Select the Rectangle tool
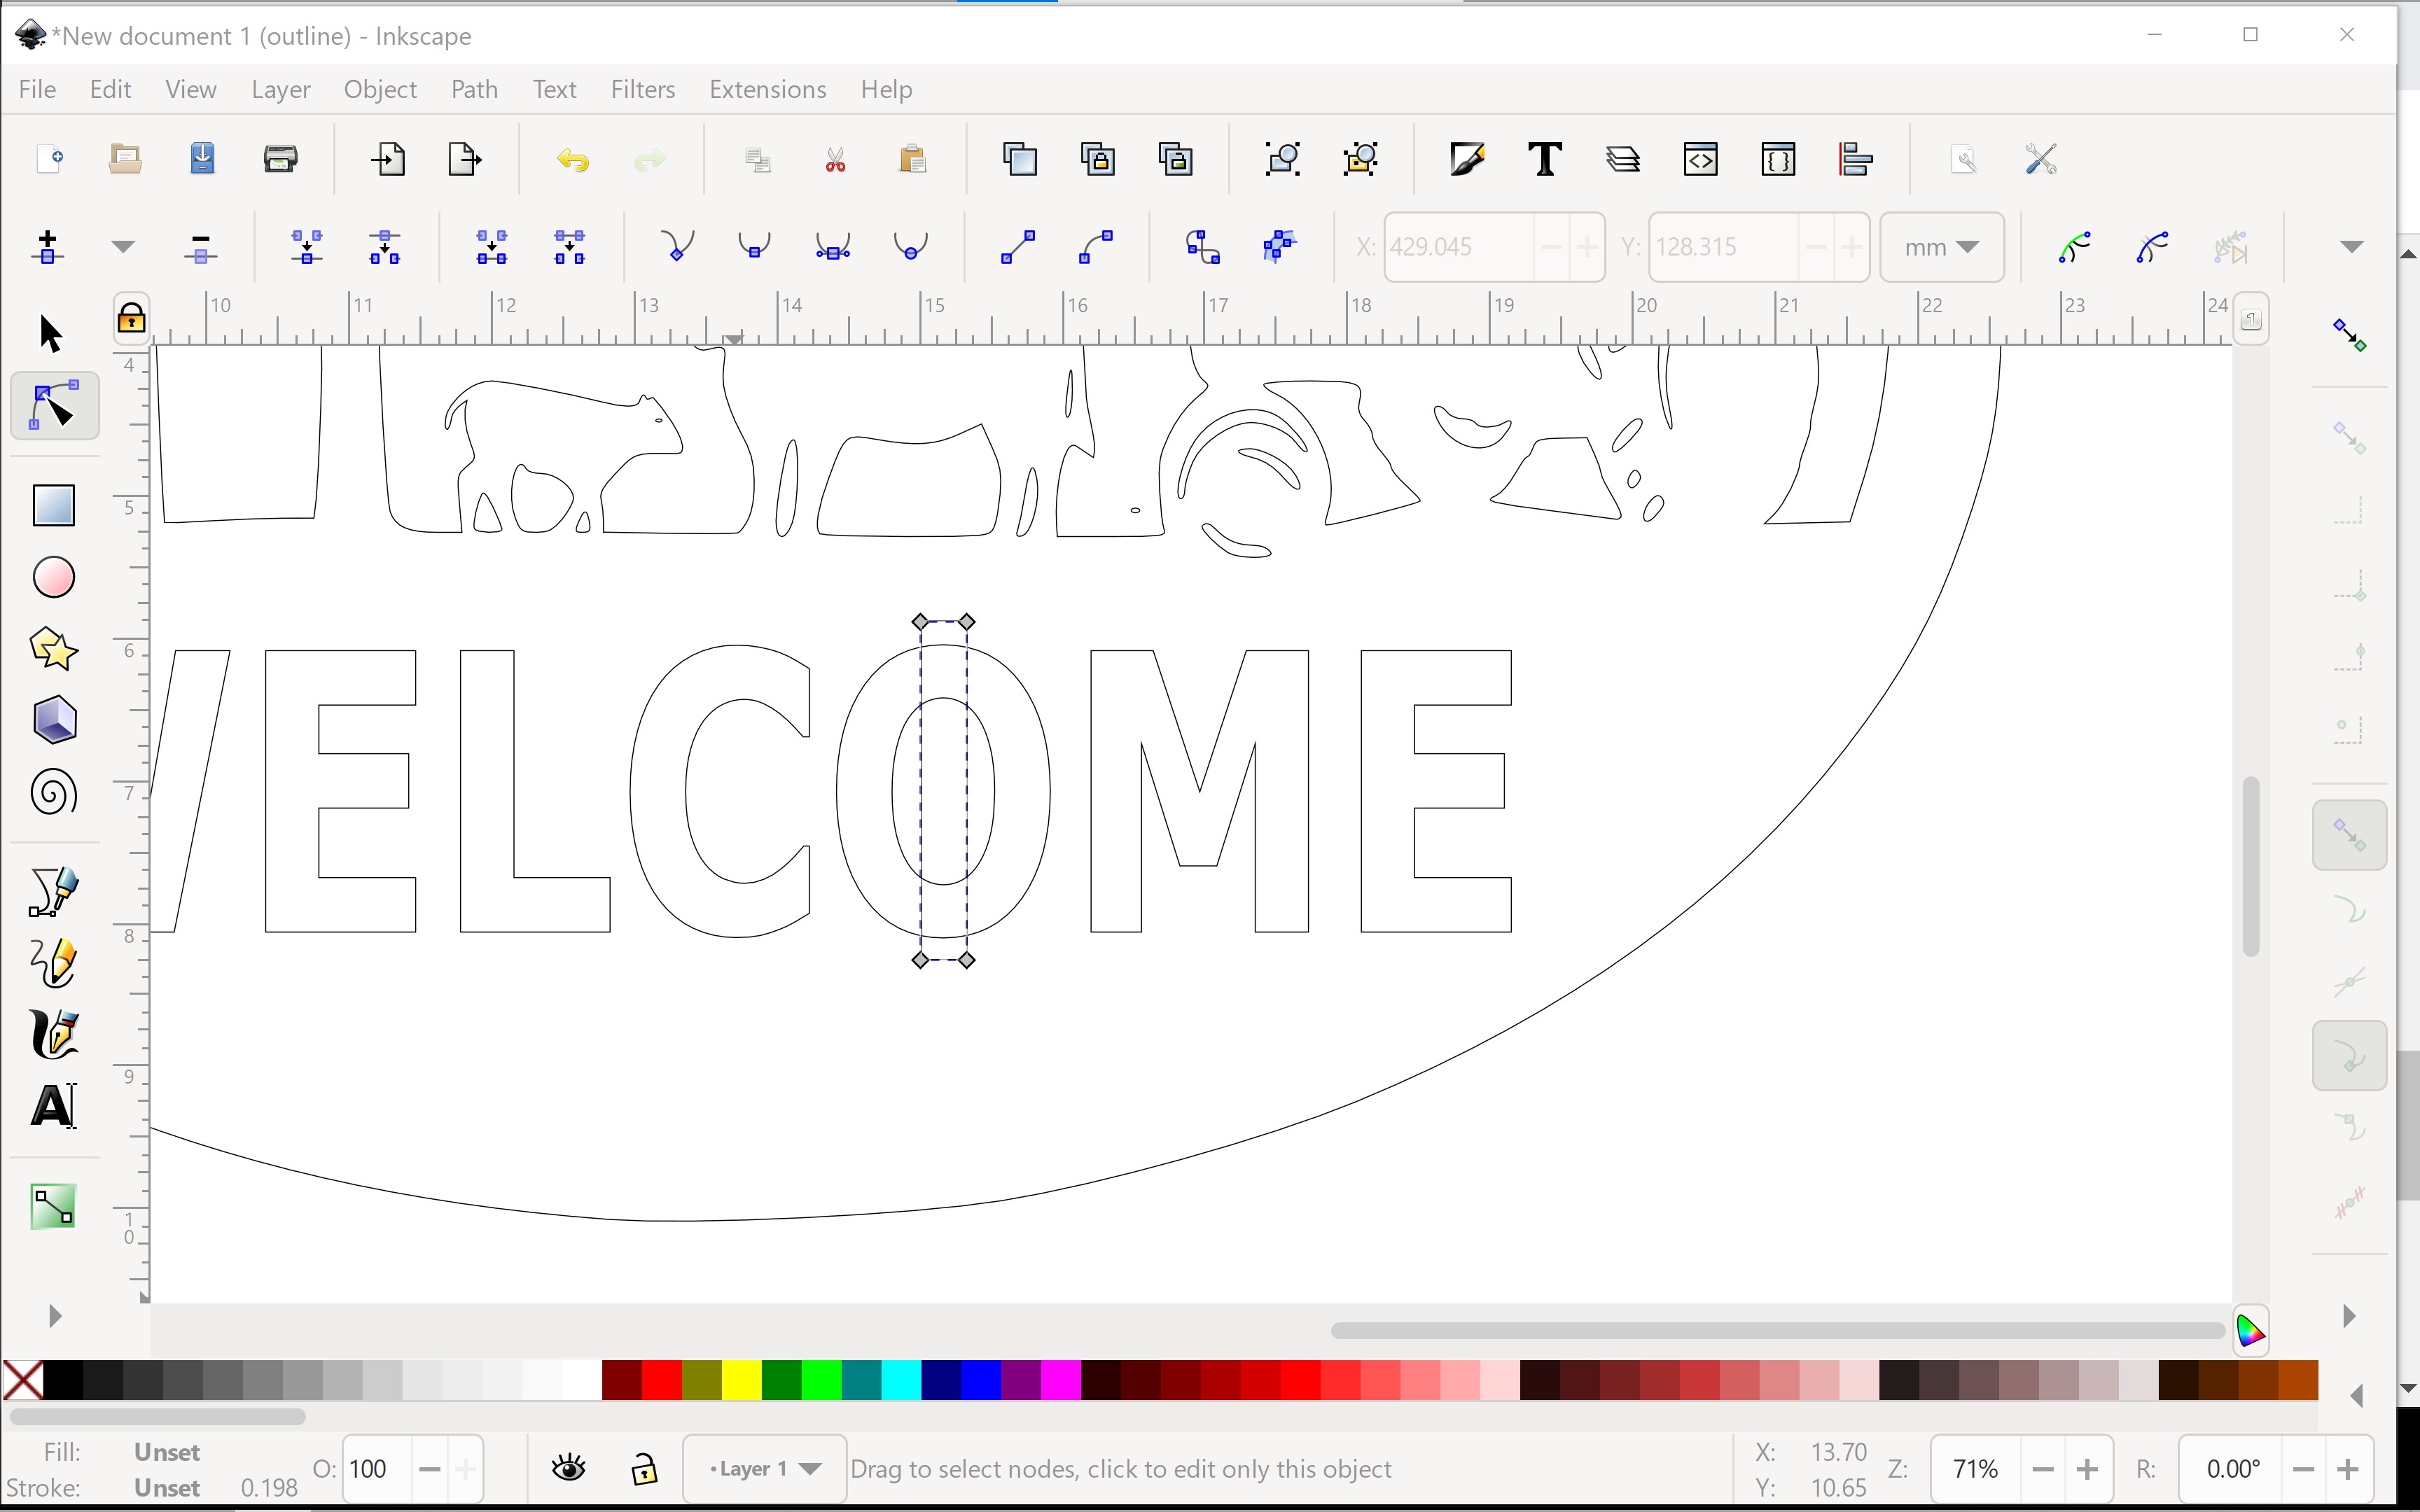The width and height of the screenshot is (2420, 1512). (54, 505)
